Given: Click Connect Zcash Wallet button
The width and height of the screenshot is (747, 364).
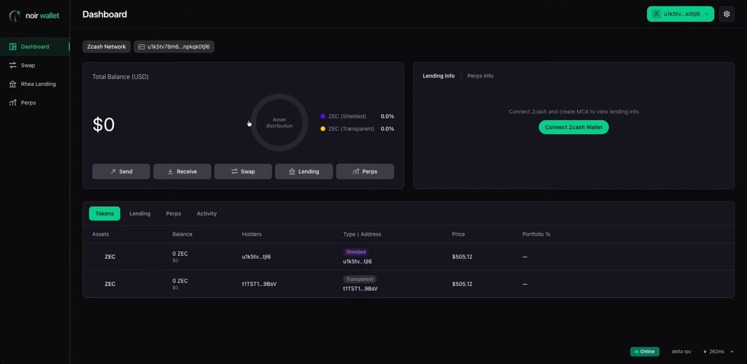Looking at the screenshot, I should click(x=573, y=127).
